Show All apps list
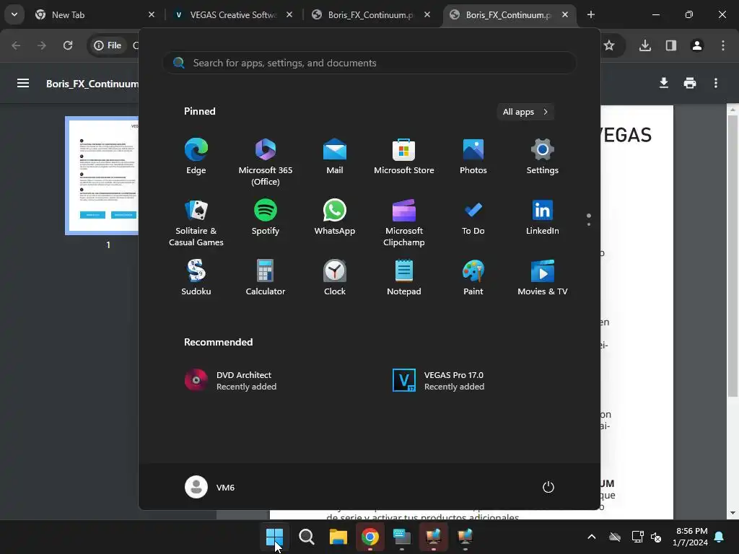 [525, 112]
